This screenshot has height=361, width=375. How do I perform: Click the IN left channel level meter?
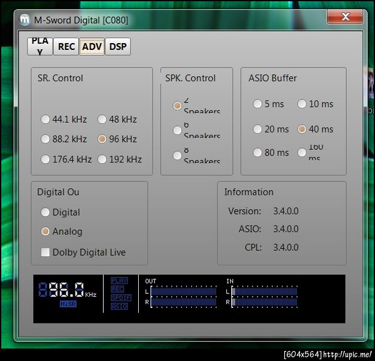tap(264, 292)
